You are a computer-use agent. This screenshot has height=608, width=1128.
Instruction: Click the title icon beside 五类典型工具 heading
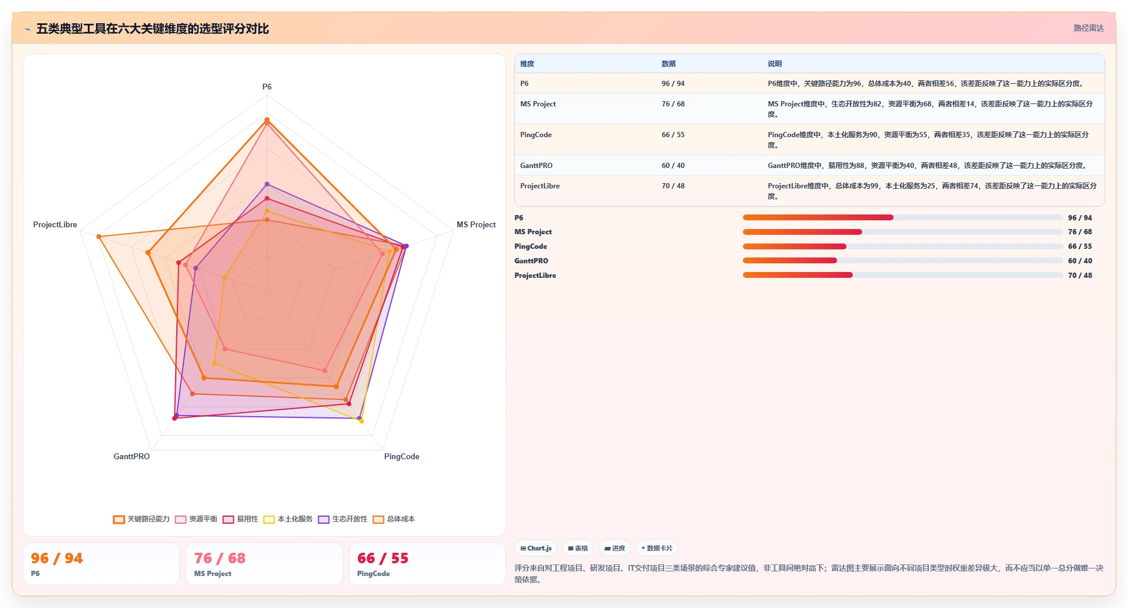click(27, 29)
